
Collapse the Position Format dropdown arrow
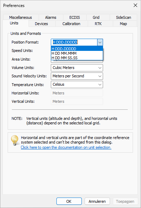tap(100, 42)
